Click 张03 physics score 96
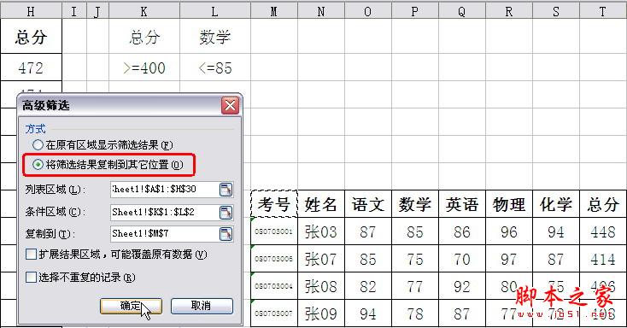Image resolution: width=627 pixels, height=328 pixels. point(509,231)
